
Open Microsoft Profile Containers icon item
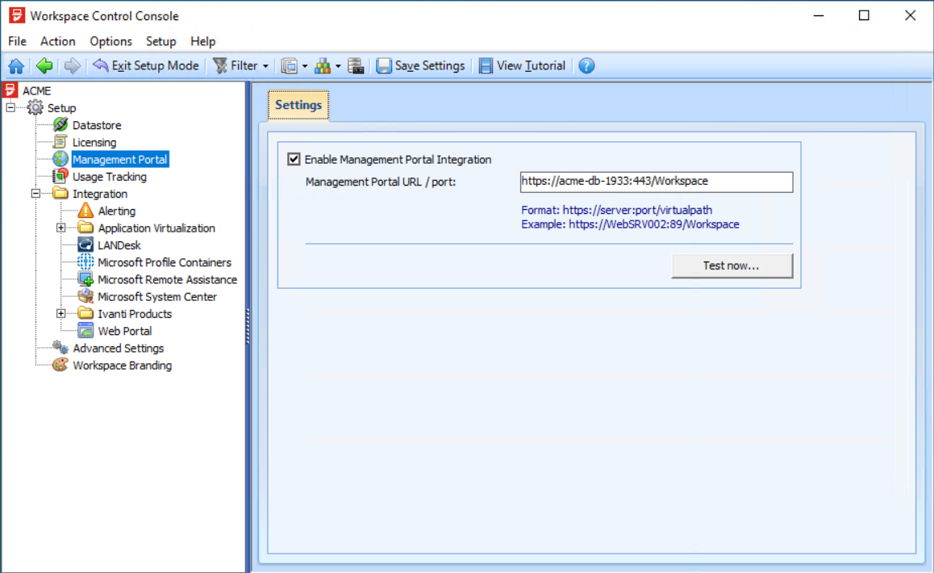click(x=85, y=262)
